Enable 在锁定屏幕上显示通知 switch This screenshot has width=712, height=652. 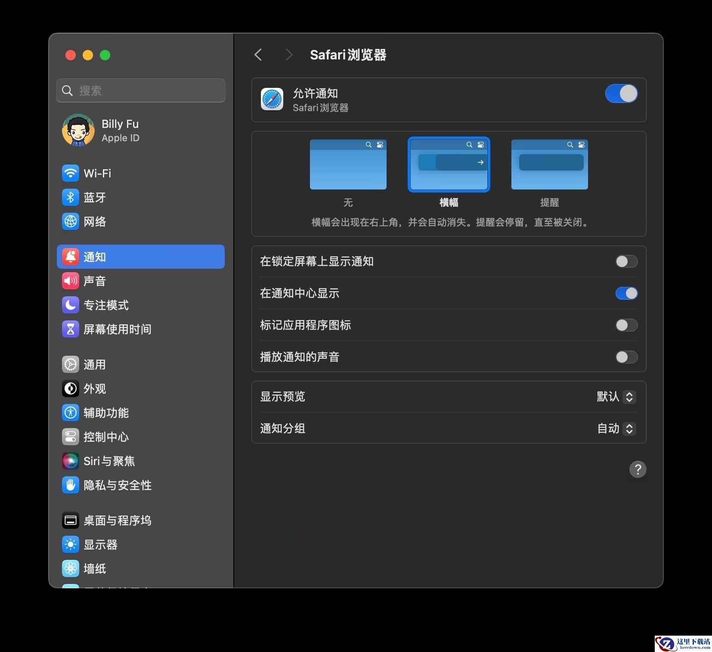tap(627, 261)
